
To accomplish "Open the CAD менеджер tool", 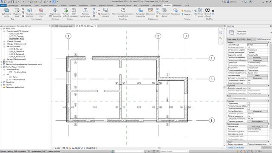I will [x=74, y=12].
